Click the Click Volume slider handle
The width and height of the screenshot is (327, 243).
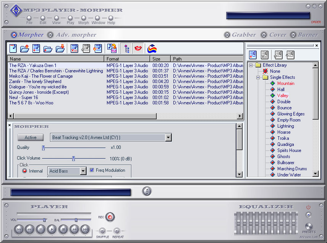click(x=73, y=158)
